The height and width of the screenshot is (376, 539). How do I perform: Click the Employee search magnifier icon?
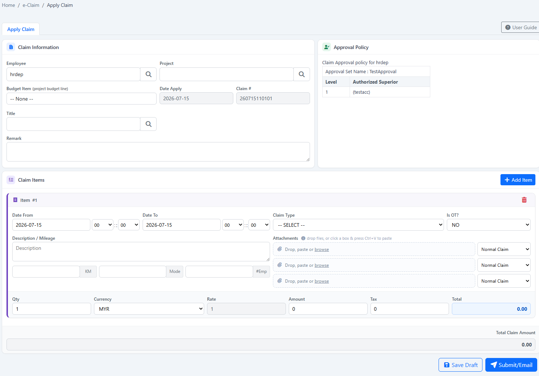coord(148,74)
